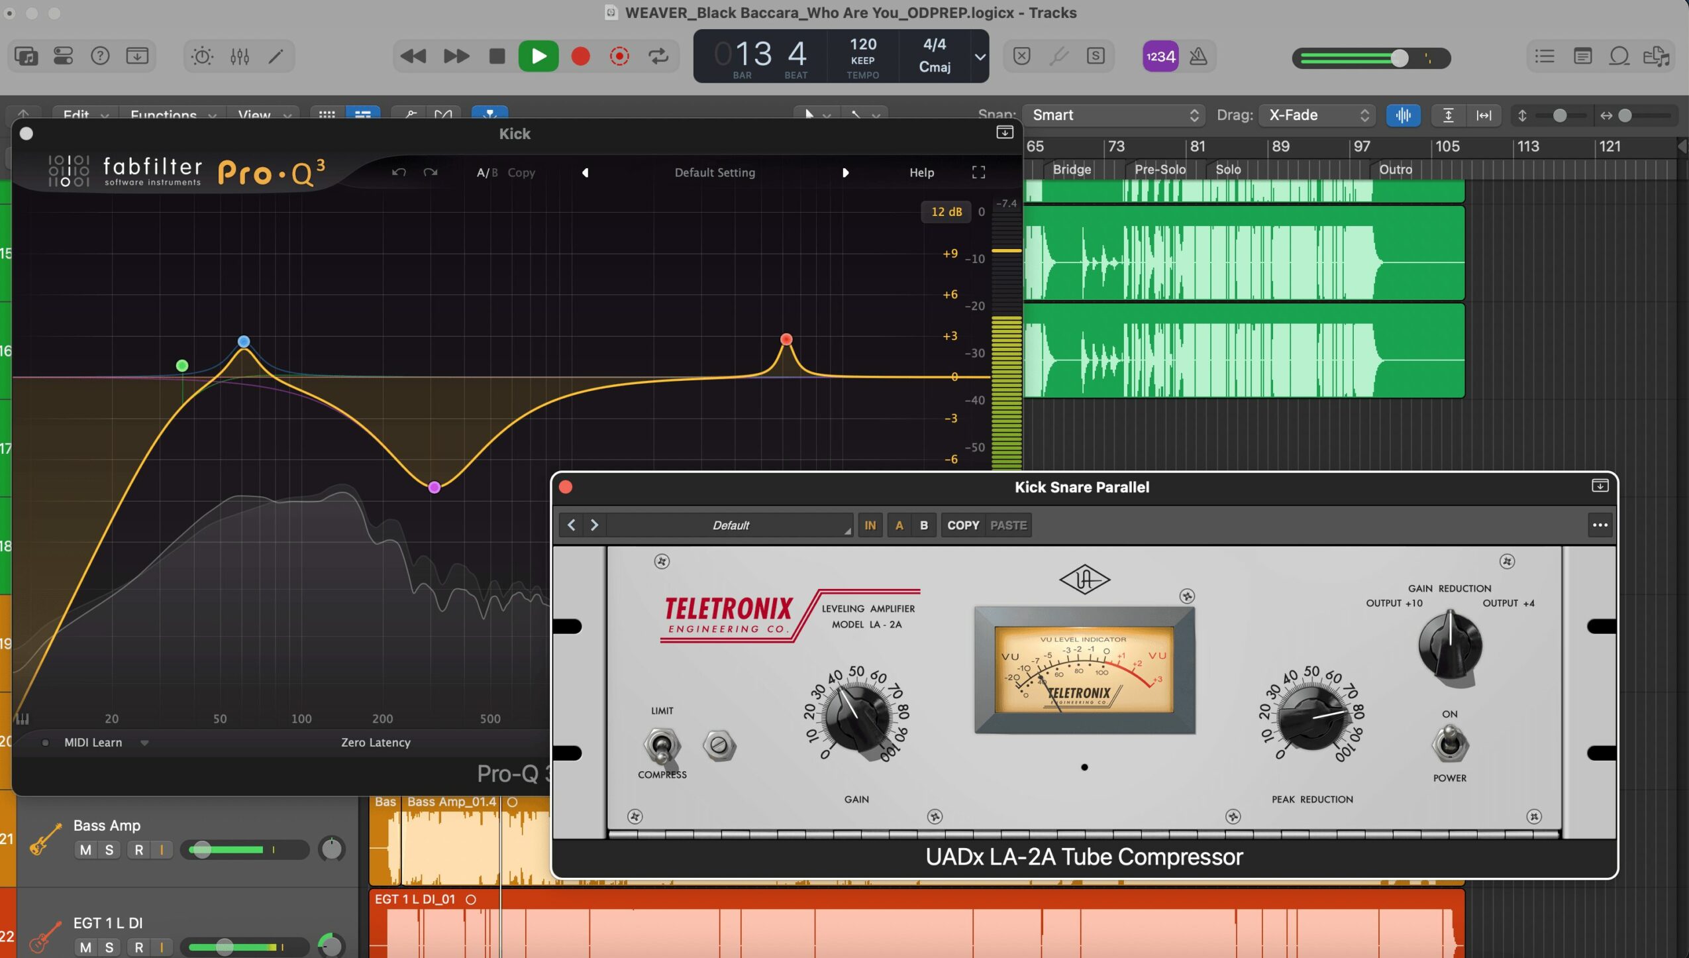Viewport: 1689px width, 958px height.
Task: Click Copy in Pro-Q 3 header
Action: tap(521, 172)
